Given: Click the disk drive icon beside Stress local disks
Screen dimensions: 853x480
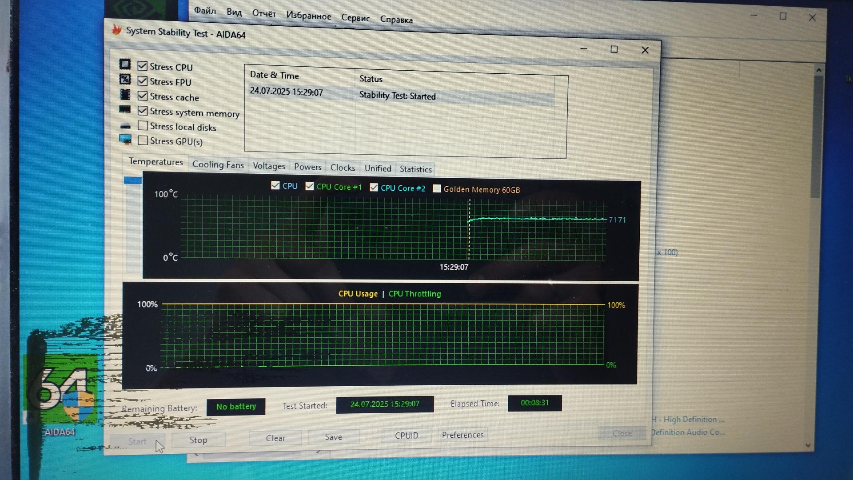Looking at the screenshot, I should (x=125, y=126).
